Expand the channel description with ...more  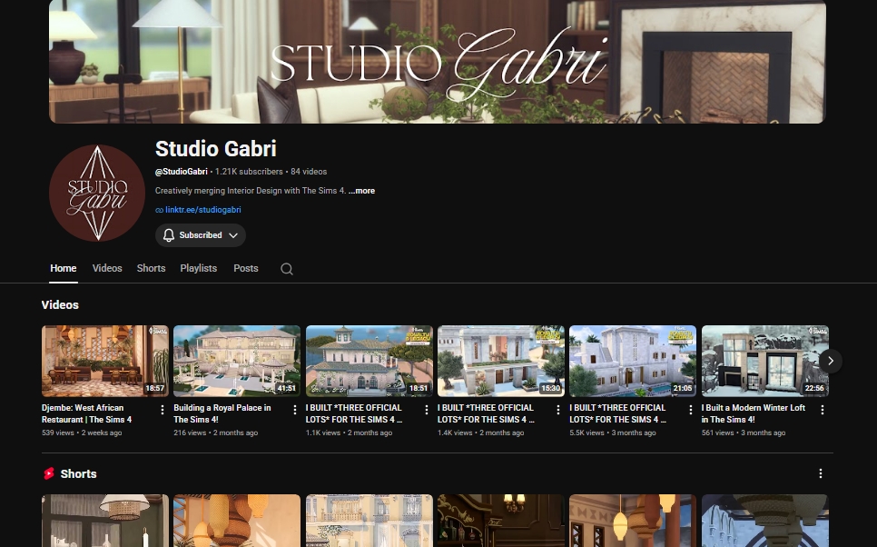tap(362, 191)
